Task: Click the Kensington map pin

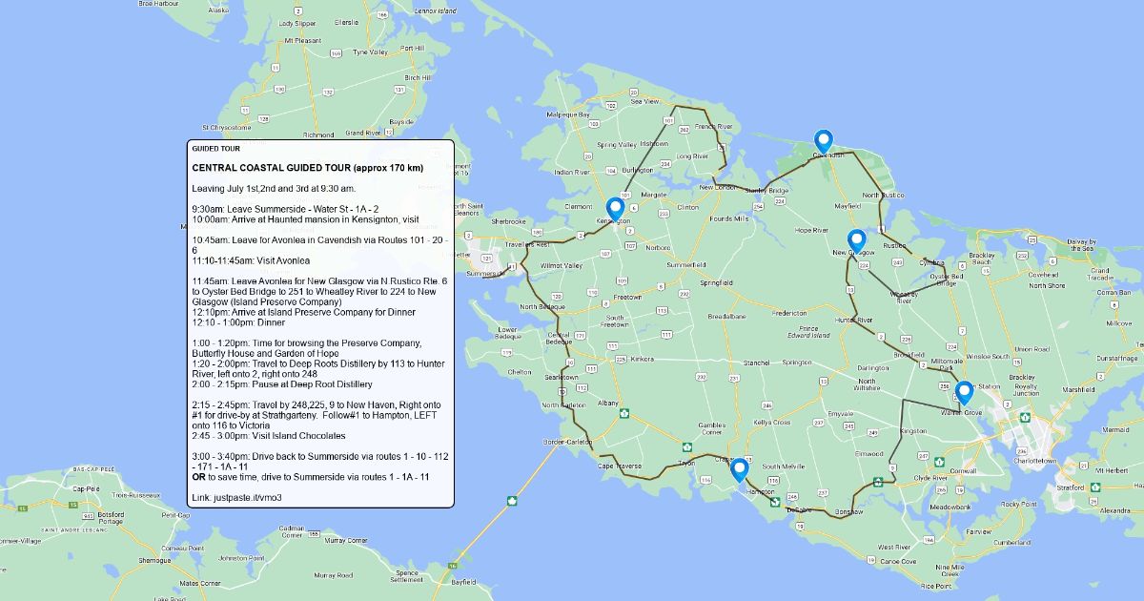Action: pyautogui.click(x=615, y=209)
